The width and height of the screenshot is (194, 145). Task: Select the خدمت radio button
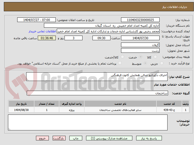click(141, 57)
